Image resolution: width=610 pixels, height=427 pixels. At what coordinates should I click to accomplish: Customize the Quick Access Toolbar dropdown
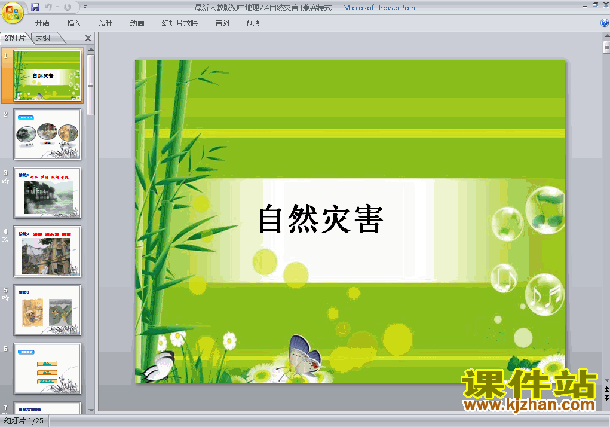85,7
